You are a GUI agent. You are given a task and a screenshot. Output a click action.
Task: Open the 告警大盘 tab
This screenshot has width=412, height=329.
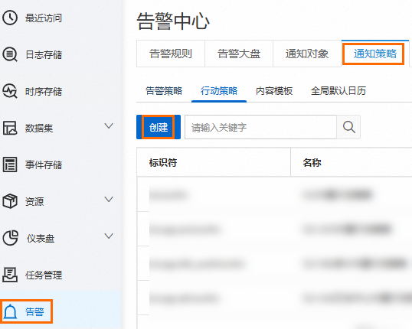(x=239, y=54)
